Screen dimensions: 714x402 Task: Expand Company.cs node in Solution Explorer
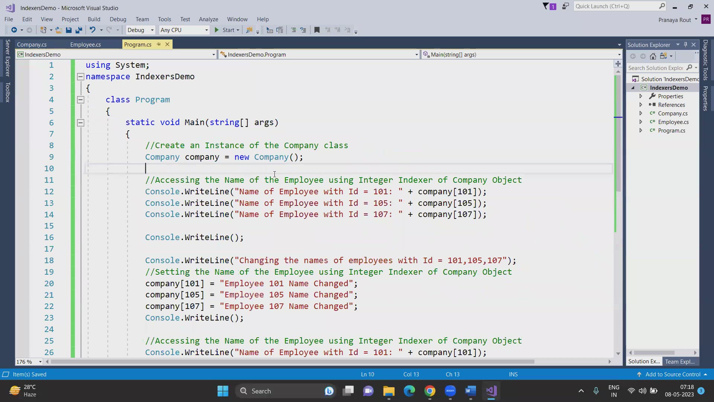click(x=641, y=114)
